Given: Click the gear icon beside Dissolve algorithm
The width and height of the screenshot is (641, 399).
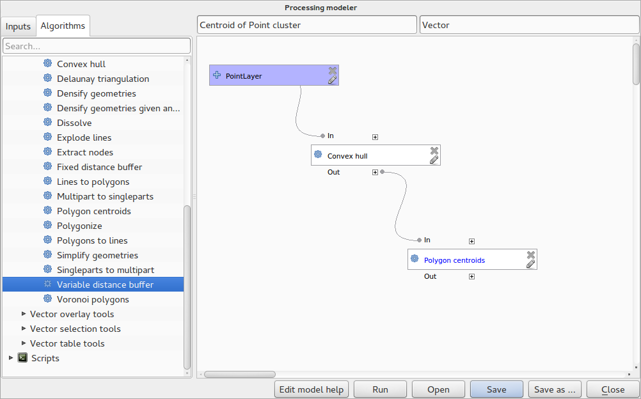Looking at the screenshot, I should [47, 123].
